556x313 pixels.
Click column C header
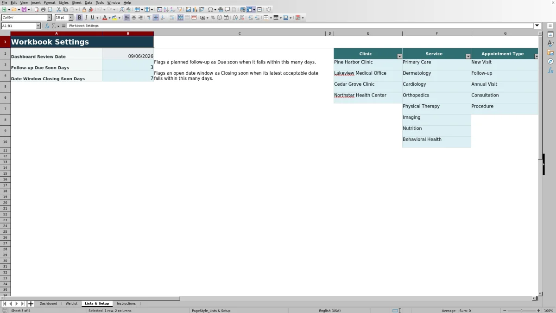240,33
